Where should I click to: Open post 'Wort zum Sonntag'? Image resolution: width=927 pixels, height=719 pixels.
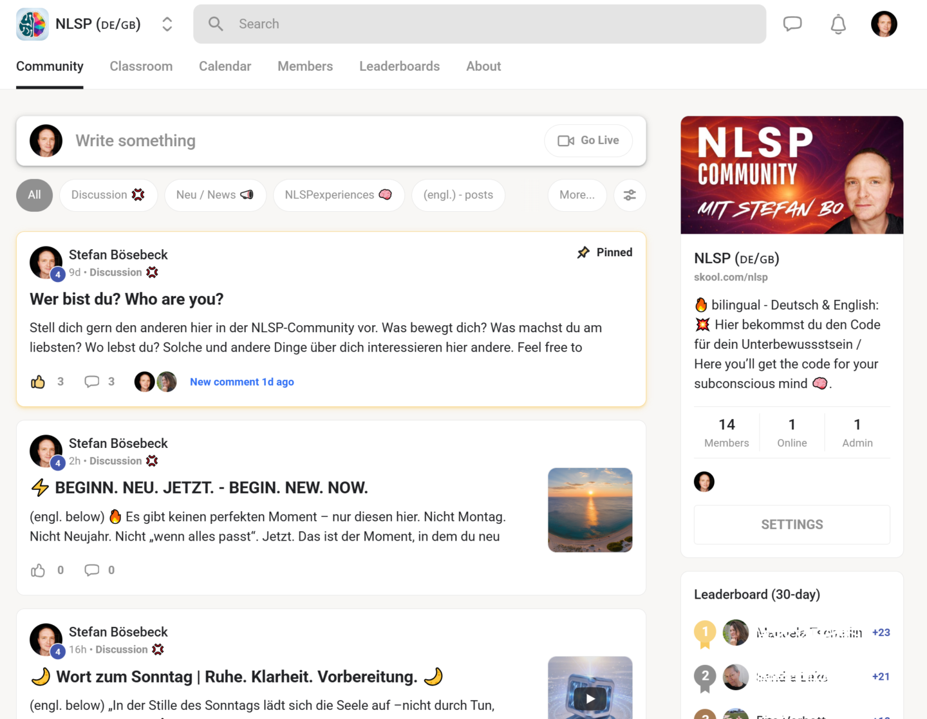[237, 677]
